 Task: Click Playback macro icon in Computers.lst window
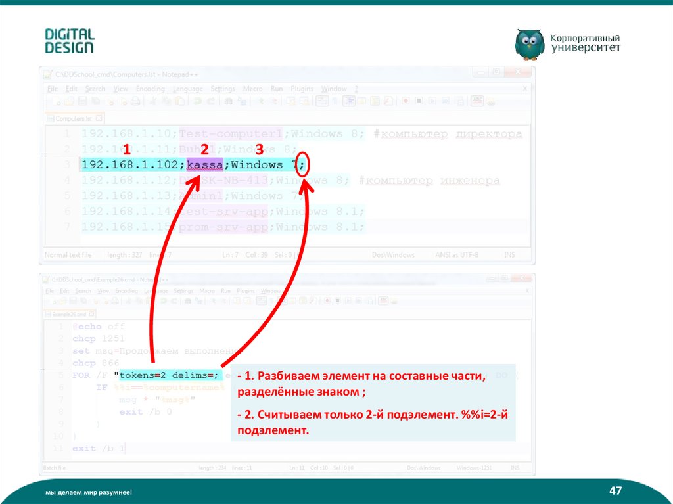tap(432, 101)
